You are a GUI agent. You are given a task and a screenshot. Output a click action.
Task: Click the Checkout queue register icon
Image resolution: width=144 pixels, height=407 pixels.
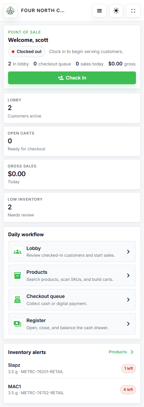17,300
